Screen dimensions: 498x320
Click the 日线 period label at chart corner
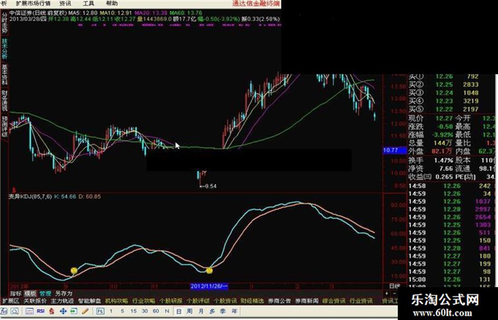[395, 286]
